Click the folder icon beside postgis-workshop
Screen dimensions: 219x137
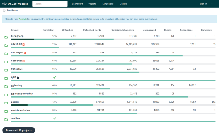click(6, 111)
